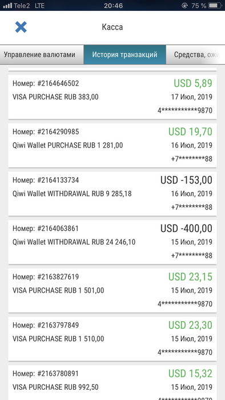Tap the green USD 19,70 amount
Screen dimensions: 225x400
click(190, 131)
